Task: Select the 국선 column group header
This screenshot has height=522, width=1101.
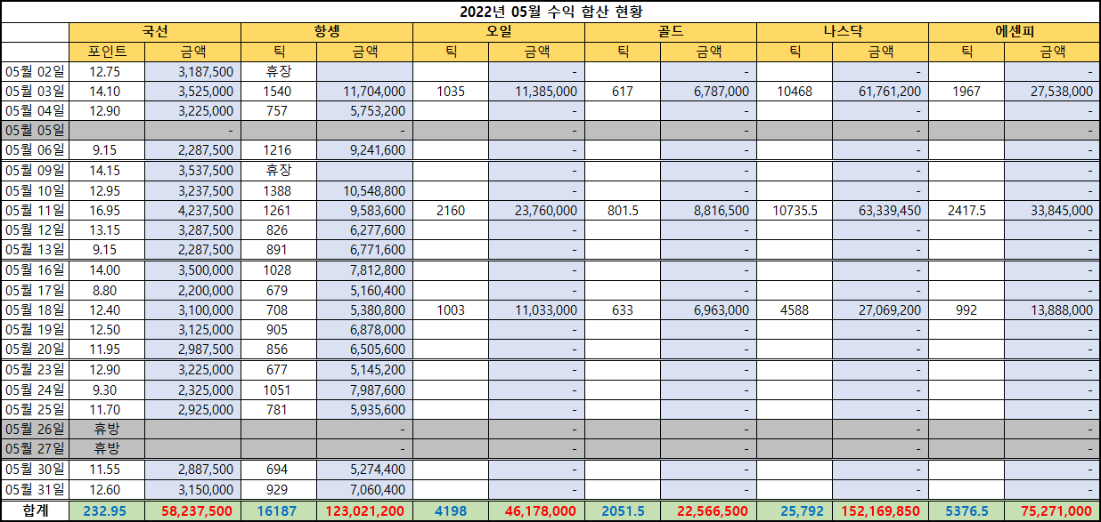Action: (155, 32)
